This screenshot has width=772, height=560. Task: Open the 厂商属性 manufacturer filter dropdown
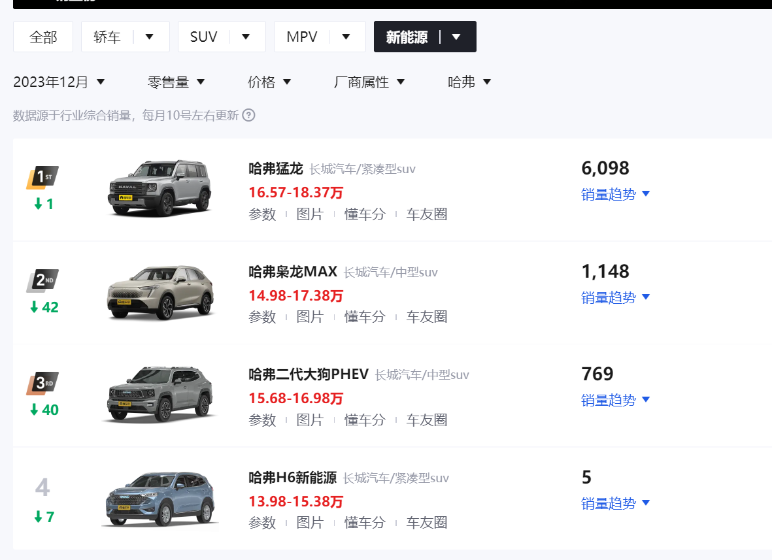(370, 81)
